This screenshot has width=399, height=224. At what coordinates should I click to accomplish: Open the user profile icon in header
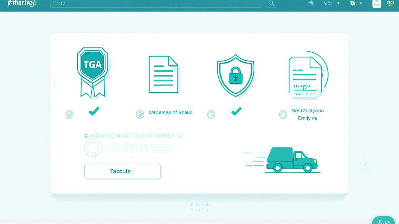(x=377, y=3)
